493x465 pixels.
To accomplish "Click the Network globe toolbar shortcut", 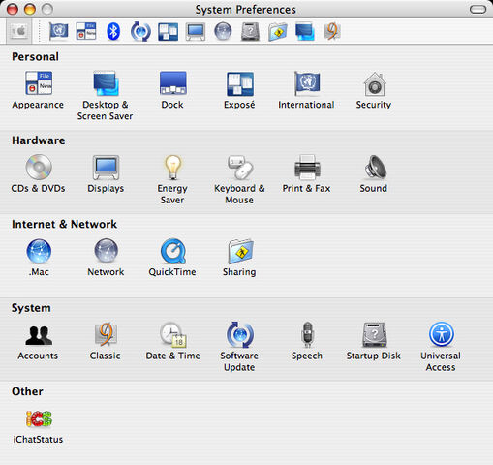I will coord(223,31).
